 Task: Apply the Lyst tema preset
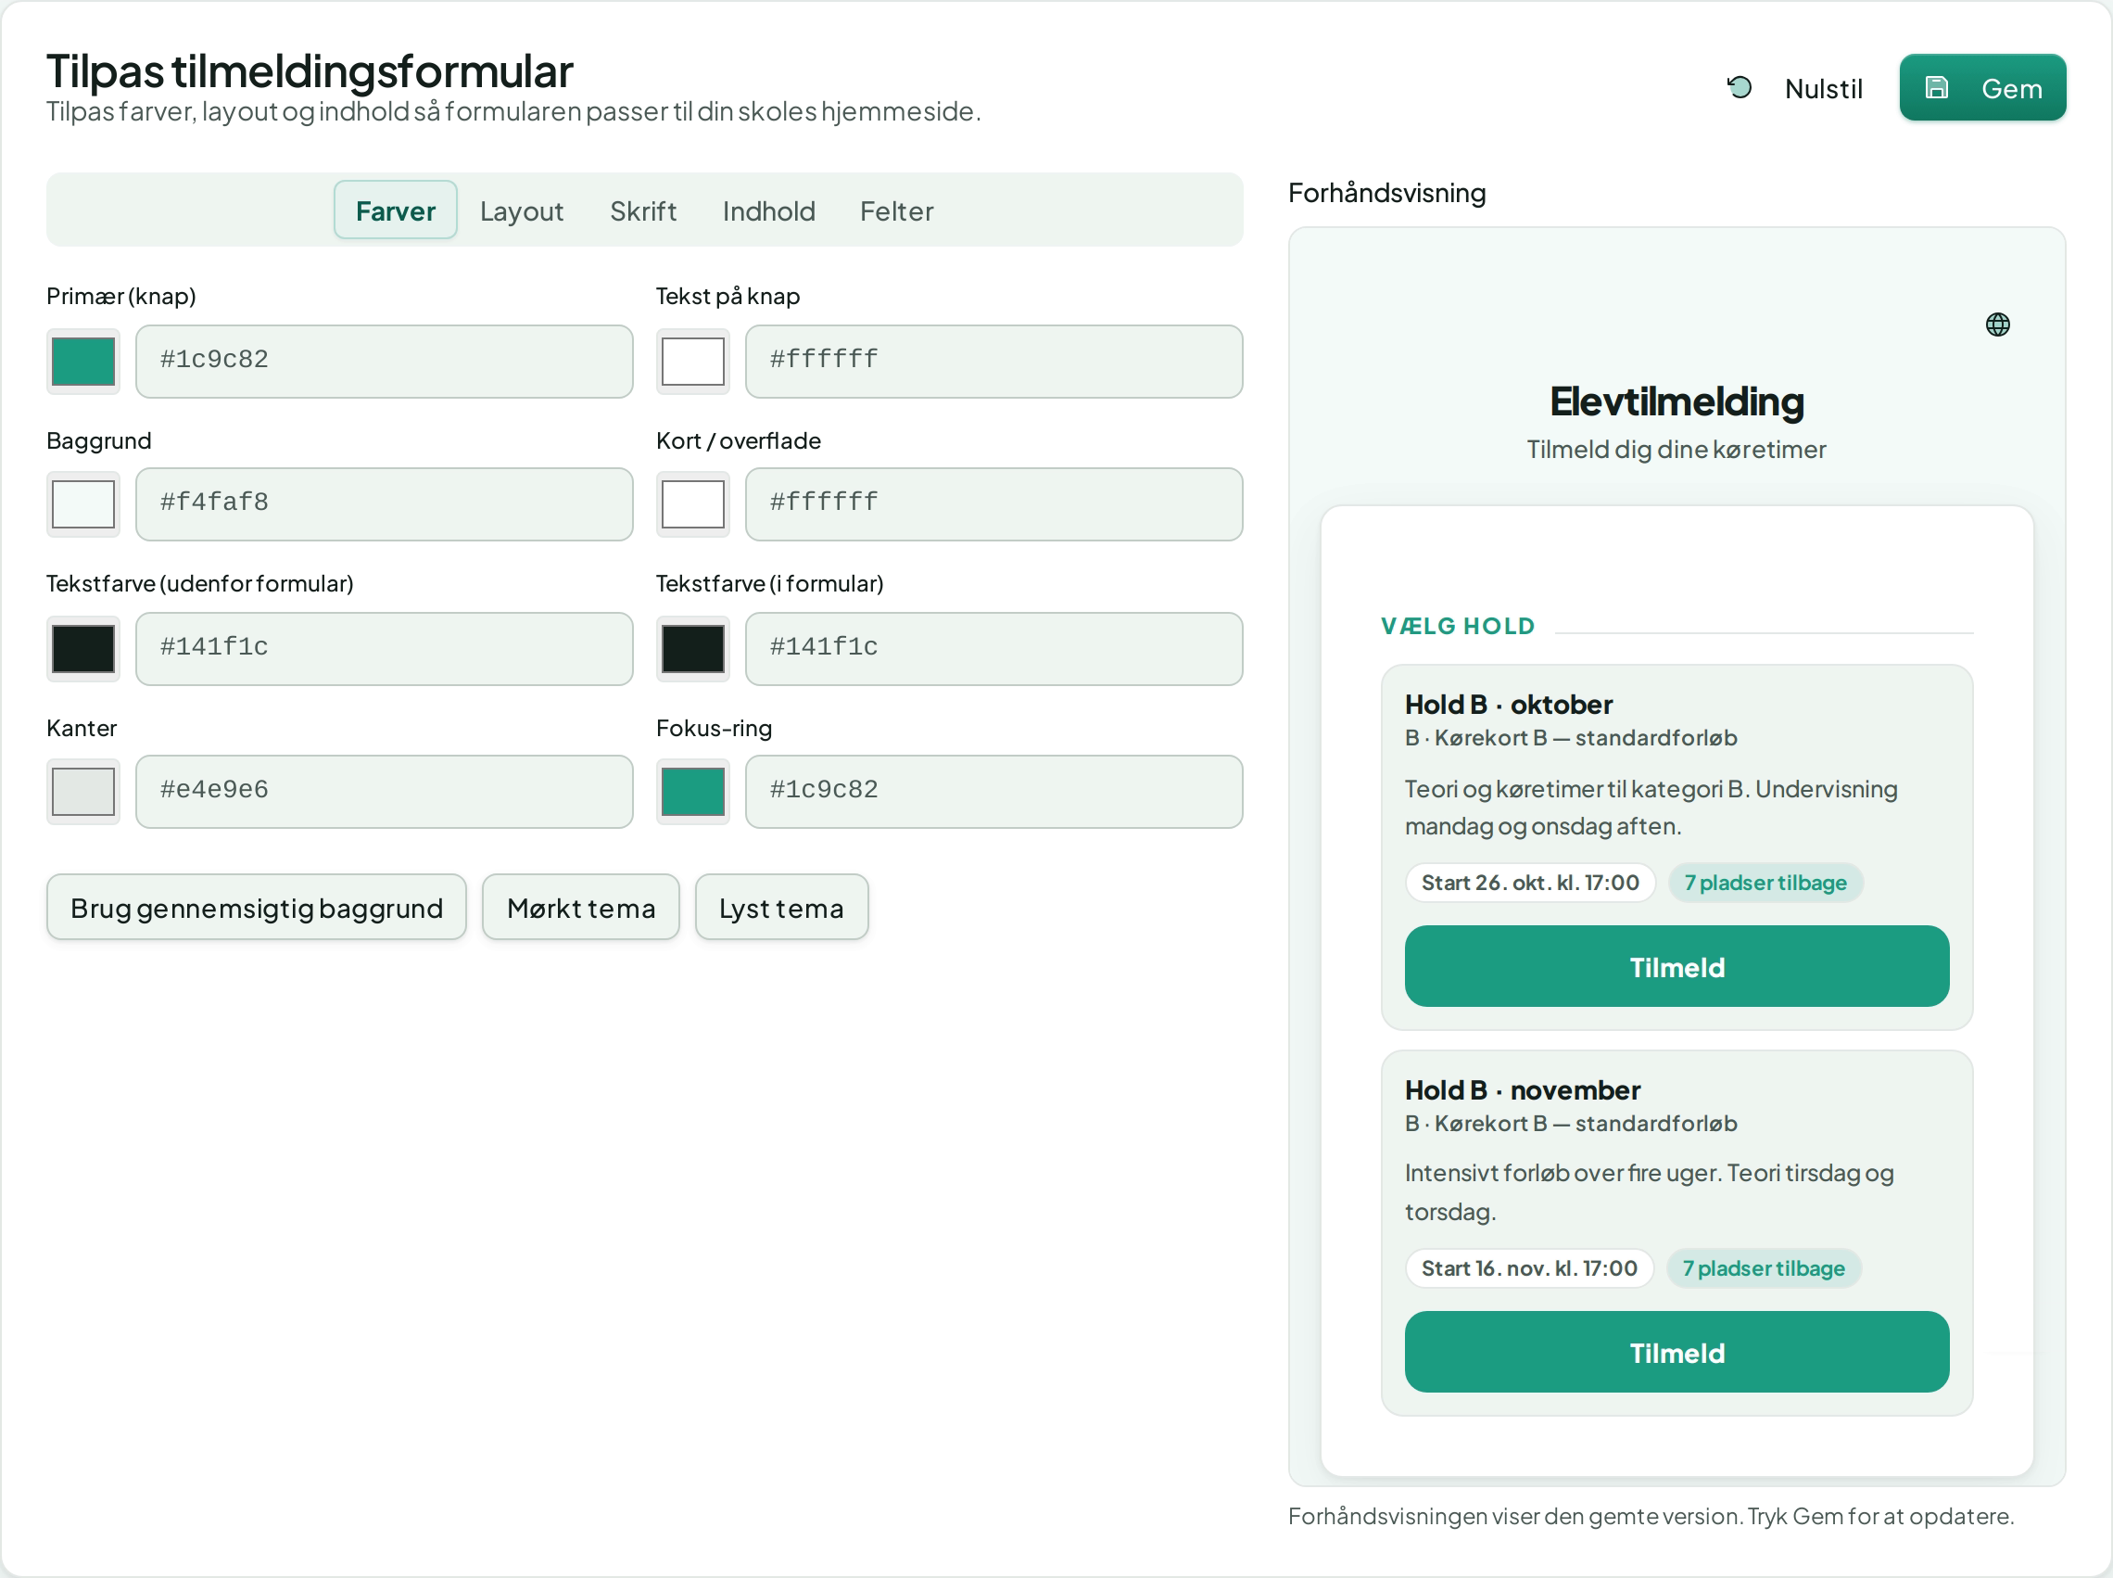click(x=781, y=908)
